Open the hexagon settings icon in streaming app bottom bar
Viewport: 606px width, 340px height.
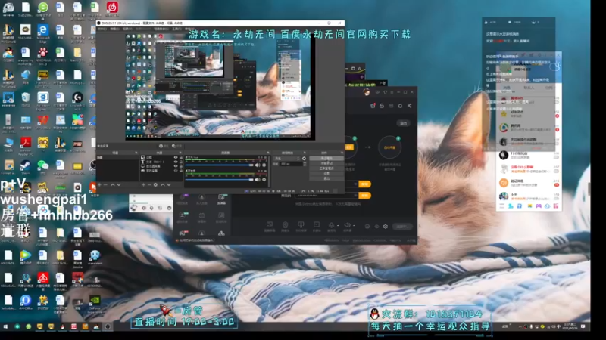(x=386, y=226)
